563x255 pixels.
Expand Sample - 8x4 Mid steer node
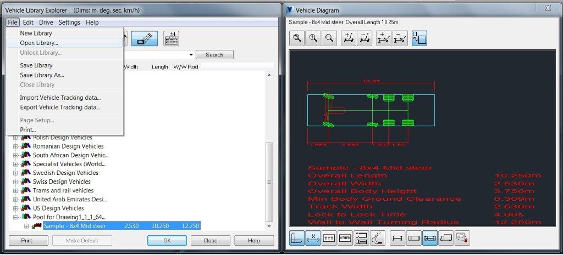pyautogui.click(x=26, y=226)
